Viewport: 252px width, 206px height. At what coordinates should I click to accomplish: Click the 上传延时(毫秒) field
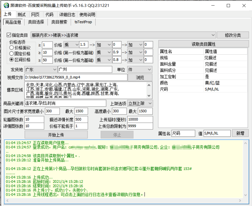pyautogui.click(x=140, y=119)
